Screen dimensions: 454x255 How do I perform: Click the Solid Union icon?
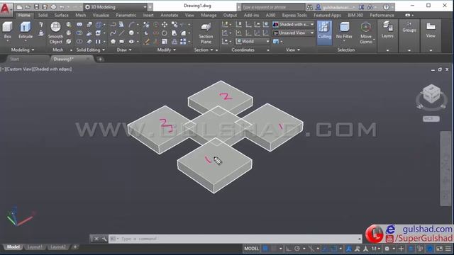point(79,25)
